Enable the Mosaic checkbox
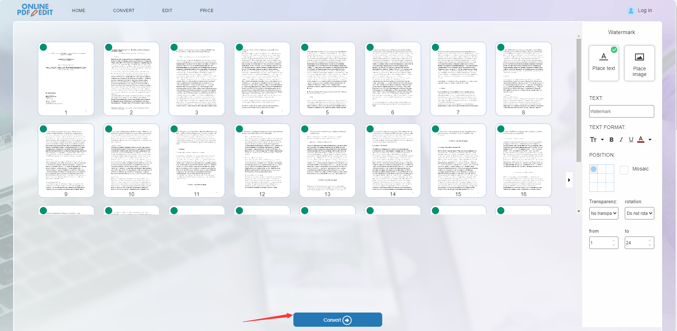This screenshot has height=331, width=677. coord(624,170)
